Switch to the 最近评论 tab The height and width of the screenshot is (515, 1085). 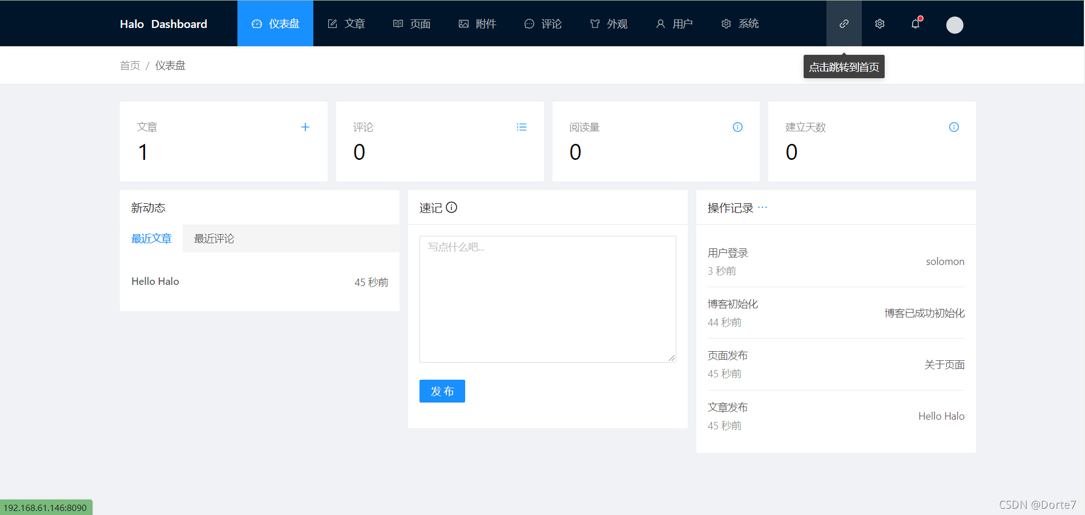(x=213, y=238)
